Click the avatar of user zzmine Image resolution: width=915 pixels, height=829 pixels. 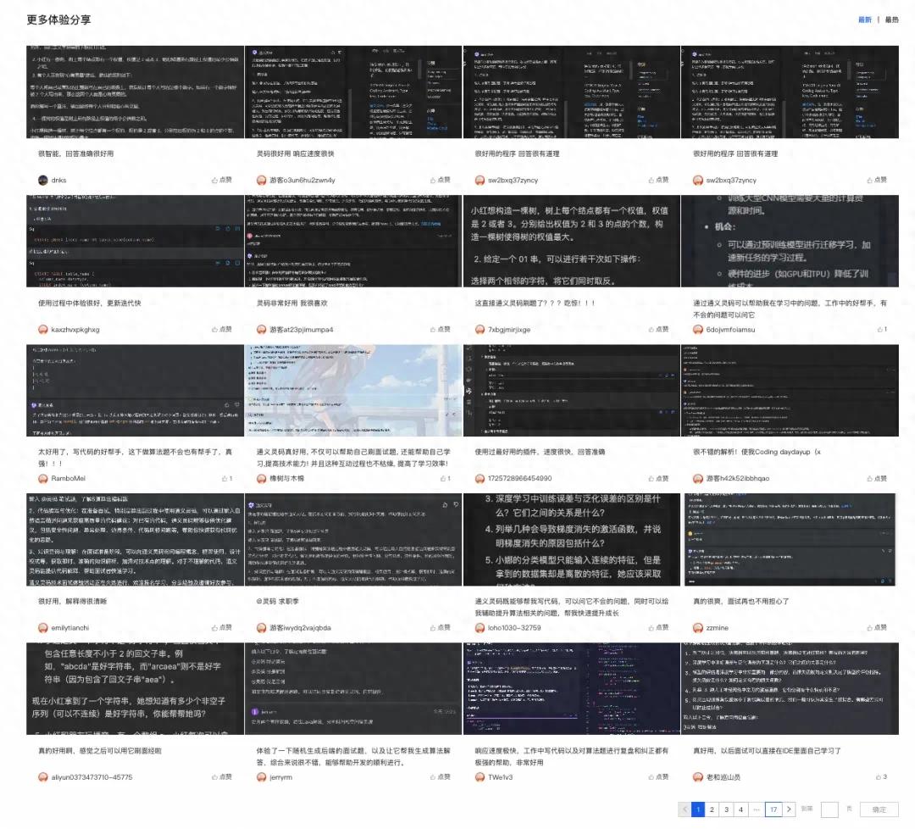698,628
